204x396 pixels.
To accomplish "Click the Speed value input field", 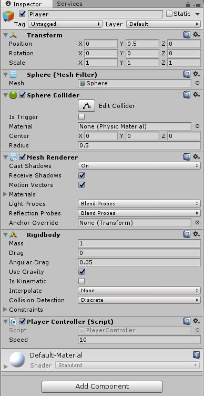I will (139, 340).
